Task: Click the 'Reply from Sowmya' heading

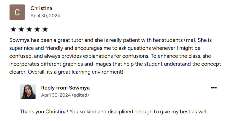Action: click(x=65, y=88)
